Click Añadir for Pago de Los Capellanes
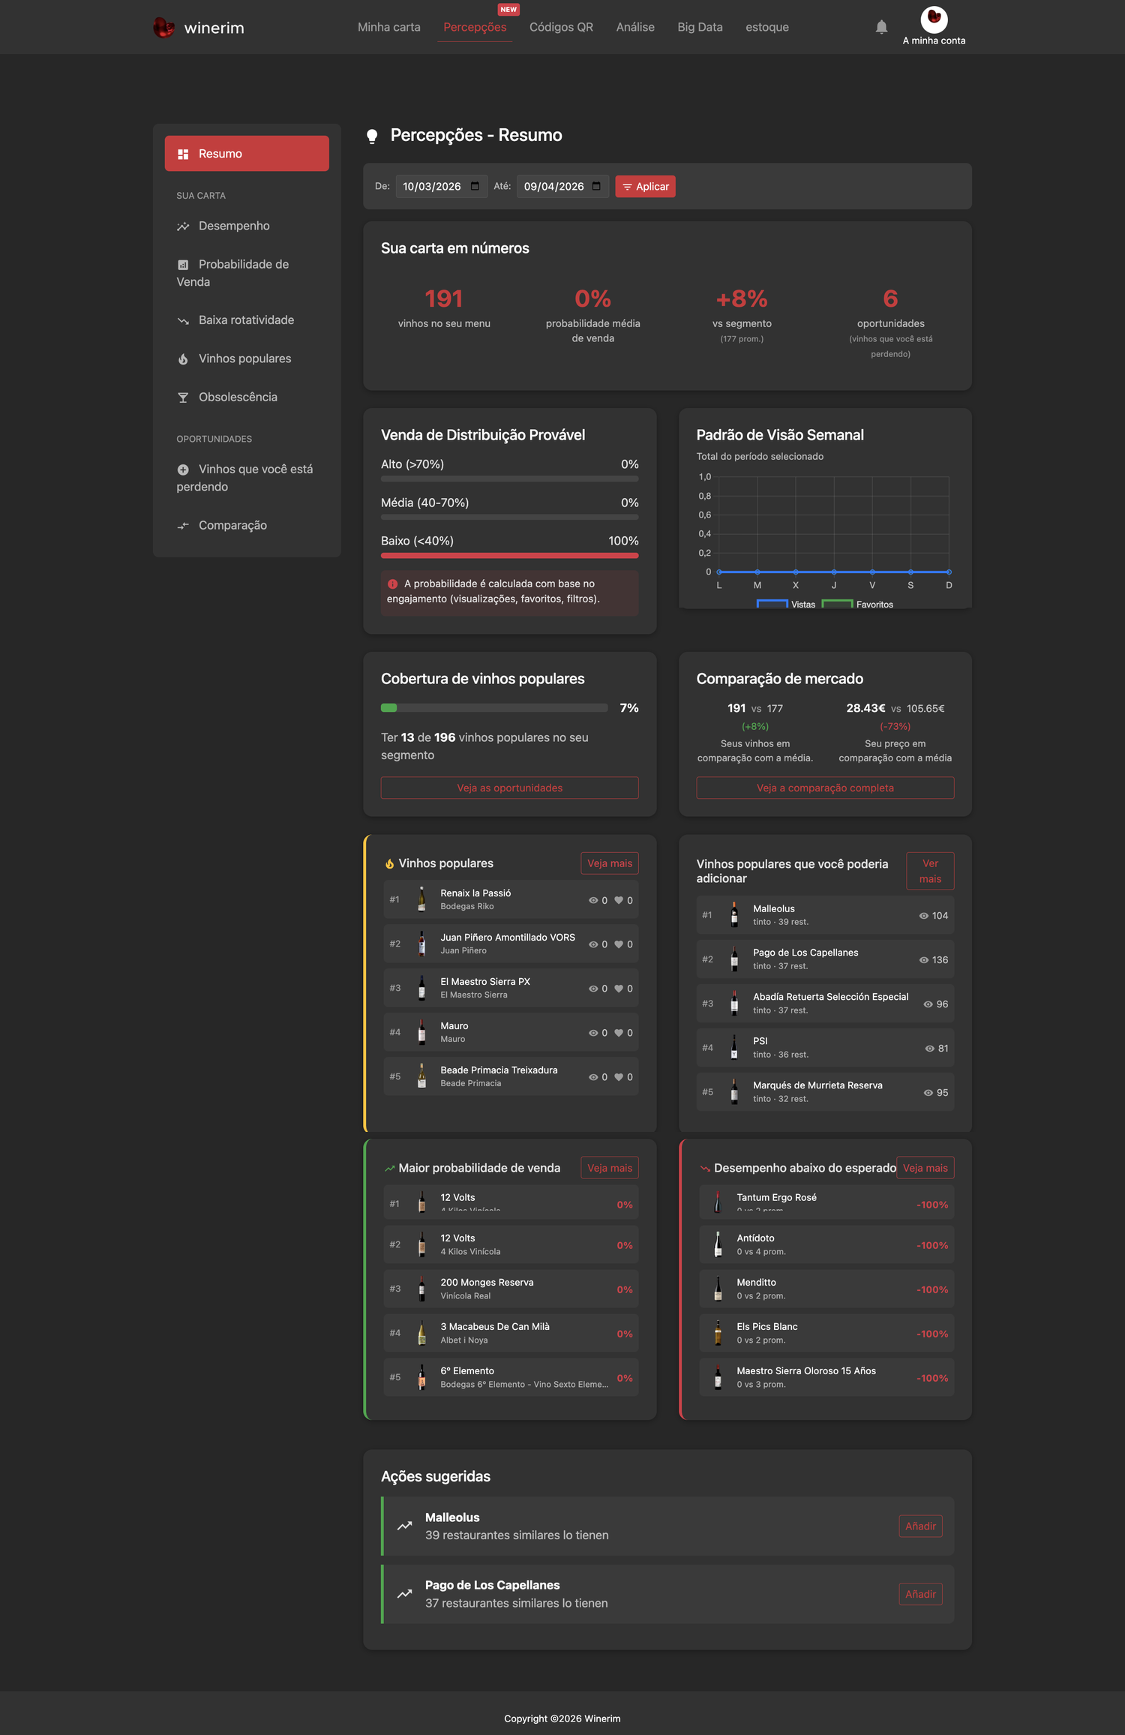The height and width of the screenshot is (1735, 1125). tap(920, 1595)
